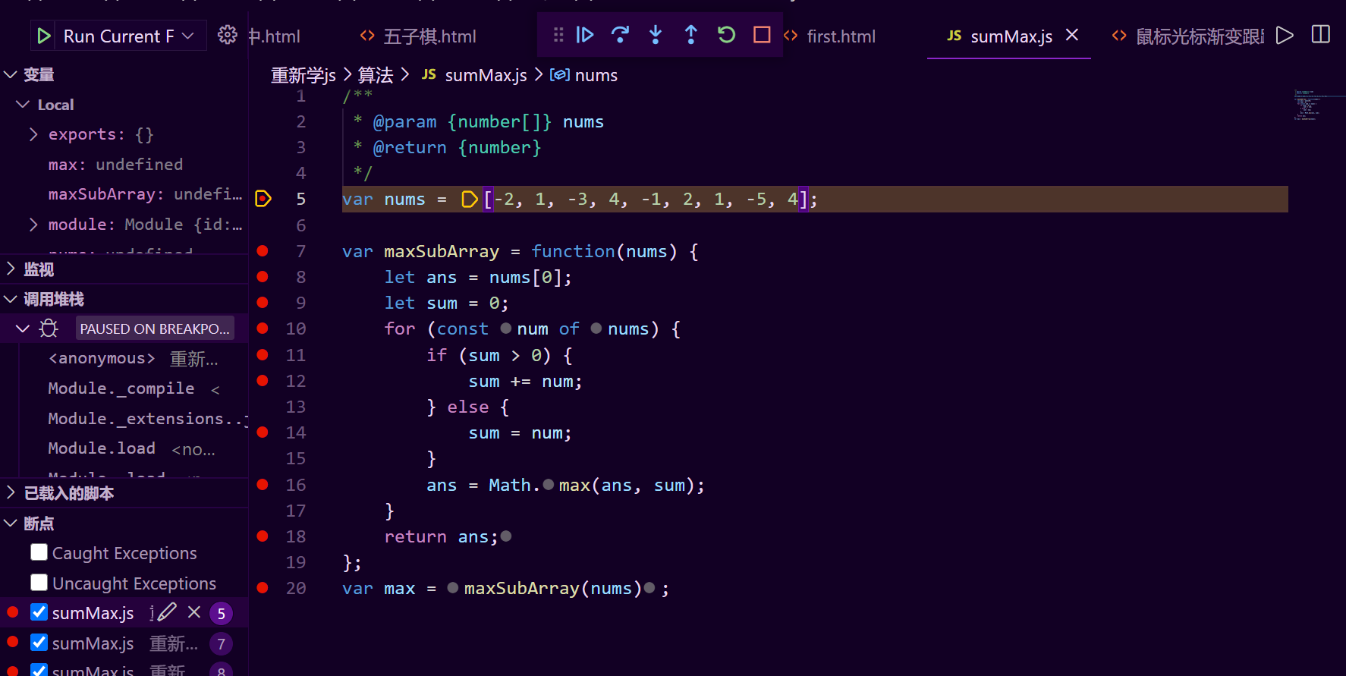Click the active breakpoint arrow on line 5

[263, 199]
